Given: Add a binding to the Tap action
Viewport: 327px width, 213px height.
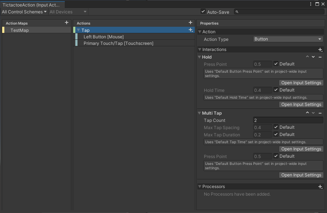Looking at the screenshot, I should [x=190, y=30].
